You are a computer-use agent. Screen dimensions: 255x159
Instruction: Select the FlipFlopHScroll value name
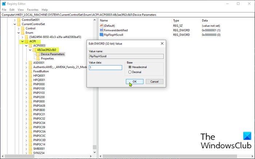[114, 35]
